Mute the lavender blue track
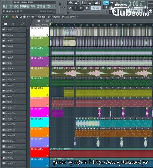 tap(47, 145)
